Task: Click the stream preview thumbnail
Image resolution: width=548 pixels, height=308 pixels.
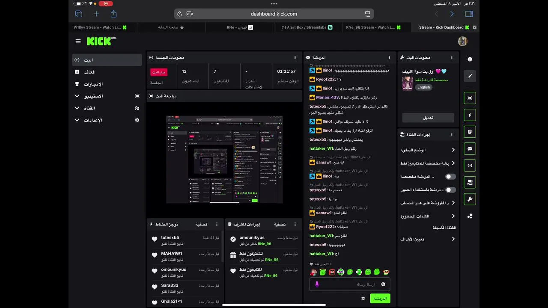Action: pos(224,160)
